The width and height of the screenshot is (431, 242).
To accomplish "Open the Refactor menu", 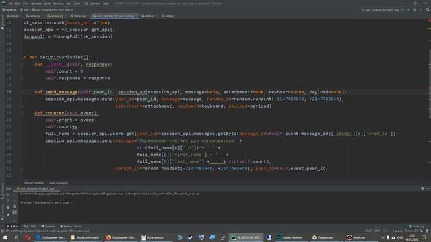I will [59, 3].
